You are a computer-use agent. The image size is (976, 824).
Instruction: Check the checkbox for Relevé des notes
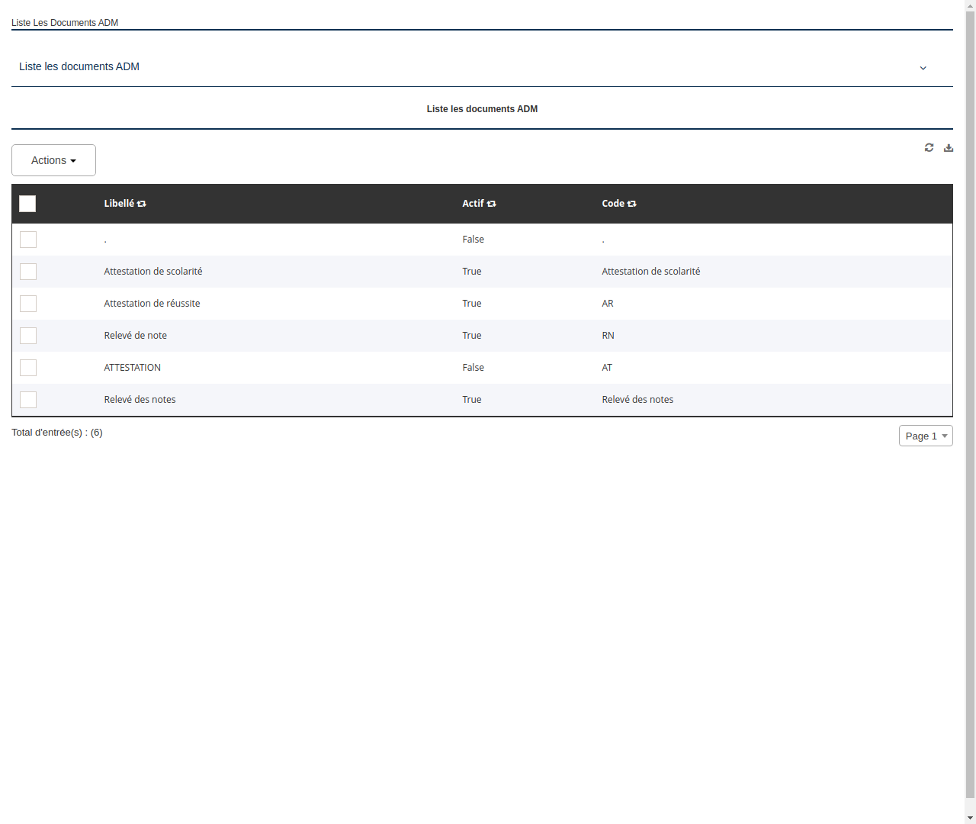28,399
